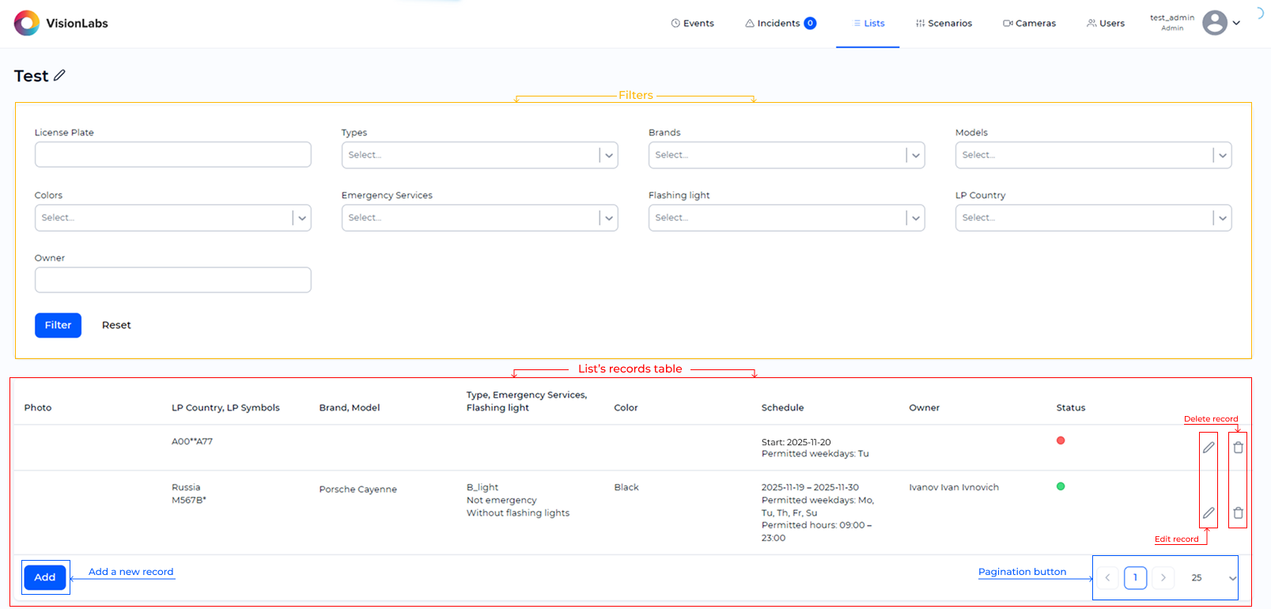Click the green status dot of M567B*
The height and width of the screenshot is (609, 1271).
pos(1061,486)
